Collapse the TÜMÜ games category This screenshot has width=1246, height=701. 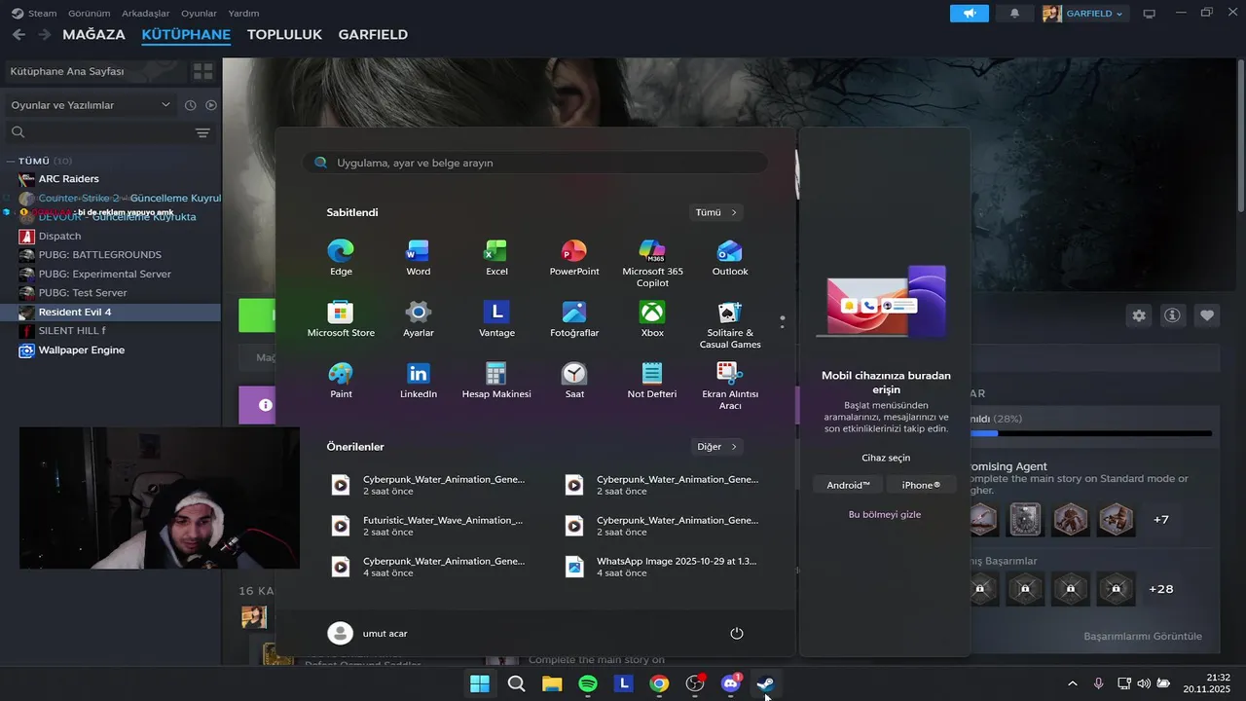coord(11,161)
